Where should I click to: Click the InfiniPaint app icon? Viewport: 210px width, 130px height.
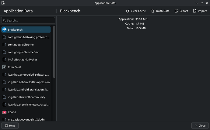click(x=4, y=67)
